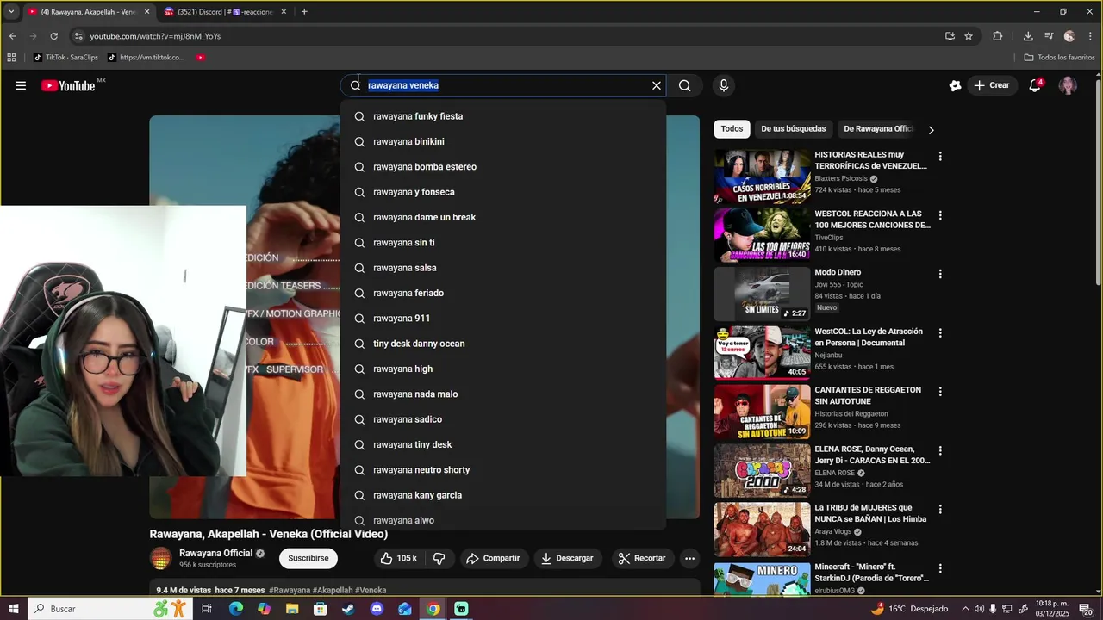Select De Rawayana Official chip
The width and height of the screenshot is (1103, 620).
[x=878, y=129]
